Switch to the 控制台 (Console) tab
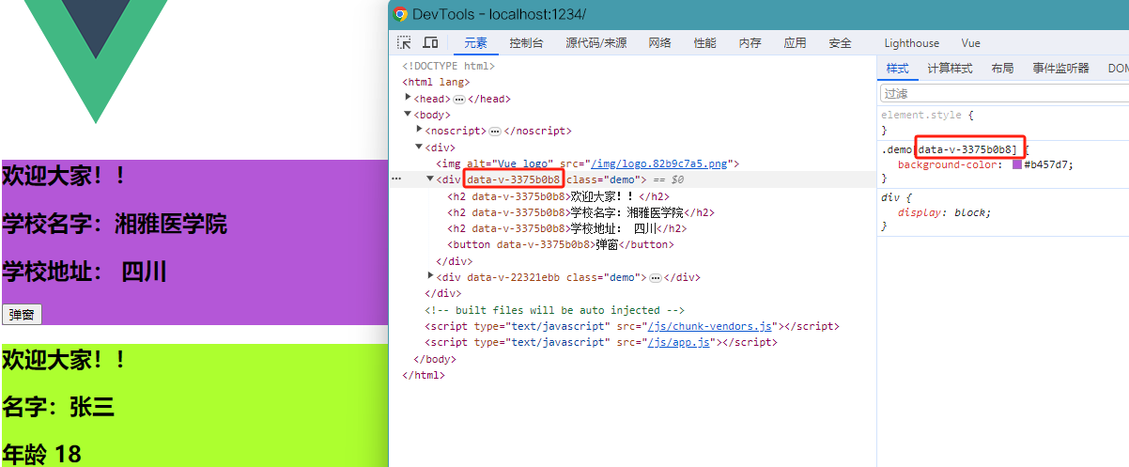This screenshot has height=467, width=1129. point(526,43)
